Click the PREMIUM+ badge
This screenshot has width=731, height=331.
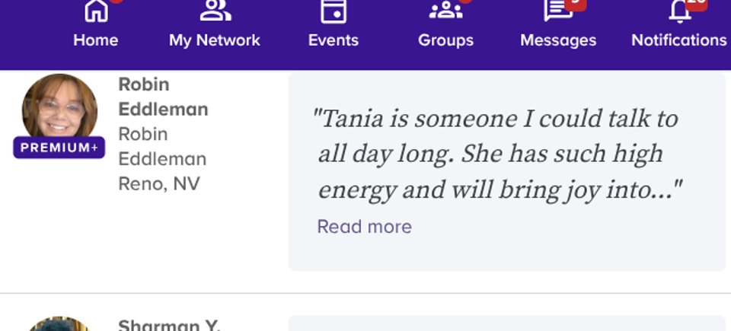[x=59, y=148]
